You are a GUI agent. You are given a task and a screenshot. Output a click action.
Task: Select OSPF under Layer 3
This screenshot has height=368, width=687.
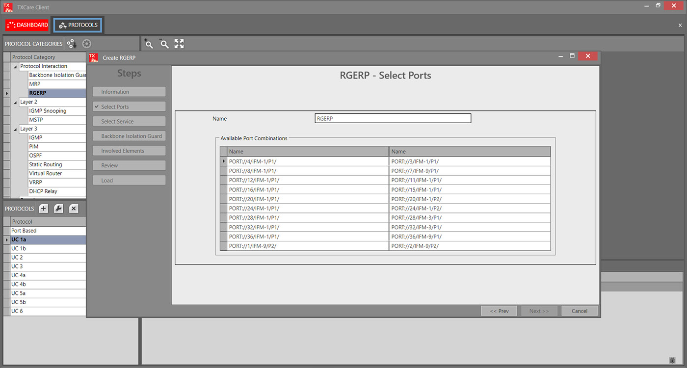point(57,156)
